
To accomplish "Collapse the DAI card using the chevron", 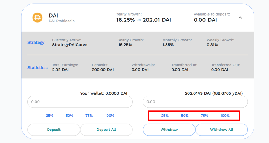I will point(240,18).
